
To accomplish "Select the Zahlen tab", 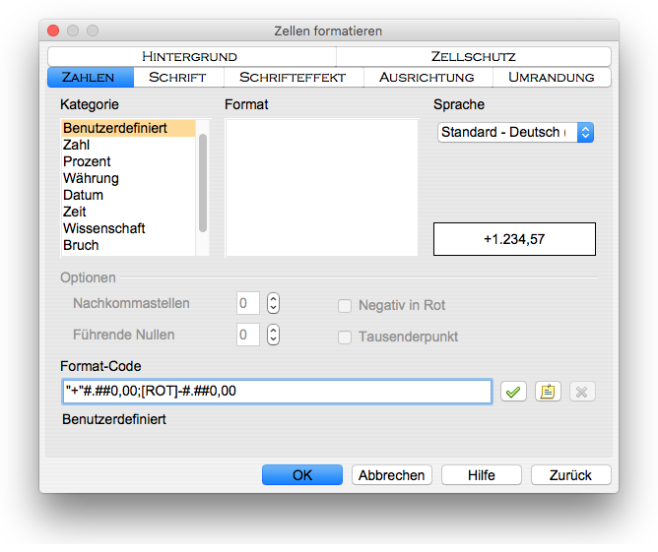I will [91, 77].
